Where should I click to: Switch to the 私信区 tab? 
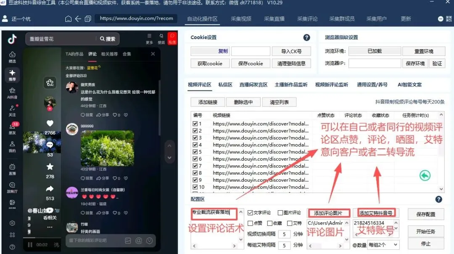(225, 85)
